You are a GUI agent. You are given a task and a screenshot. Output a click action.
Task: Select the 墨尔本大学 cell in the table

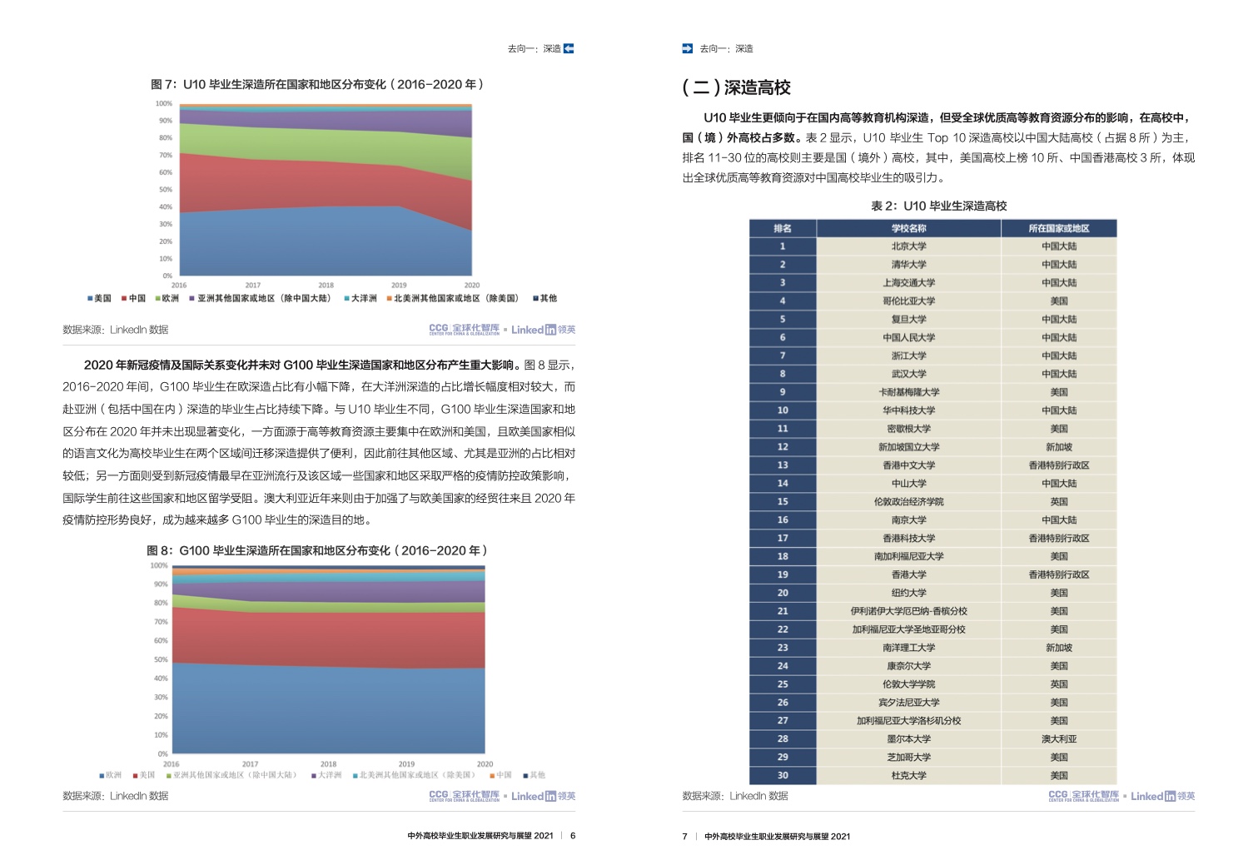point(908,739)
